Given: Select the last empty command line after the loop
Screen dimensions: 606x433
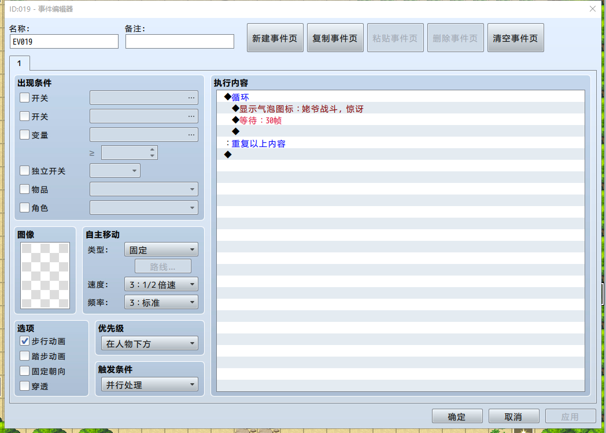Looking at the screenshot, I should [x=400, y=155].
